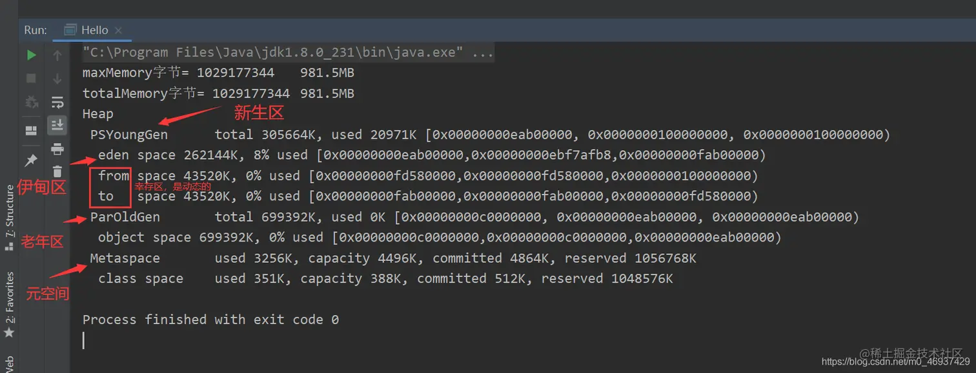The width and height of the screenshot is (976, 373).
Task: Click the Run: panel label
Action: click(36, 30)
